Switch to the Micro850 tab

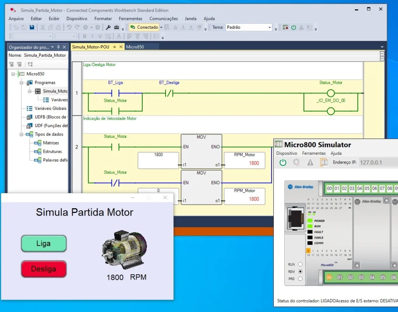coord(135,47)
